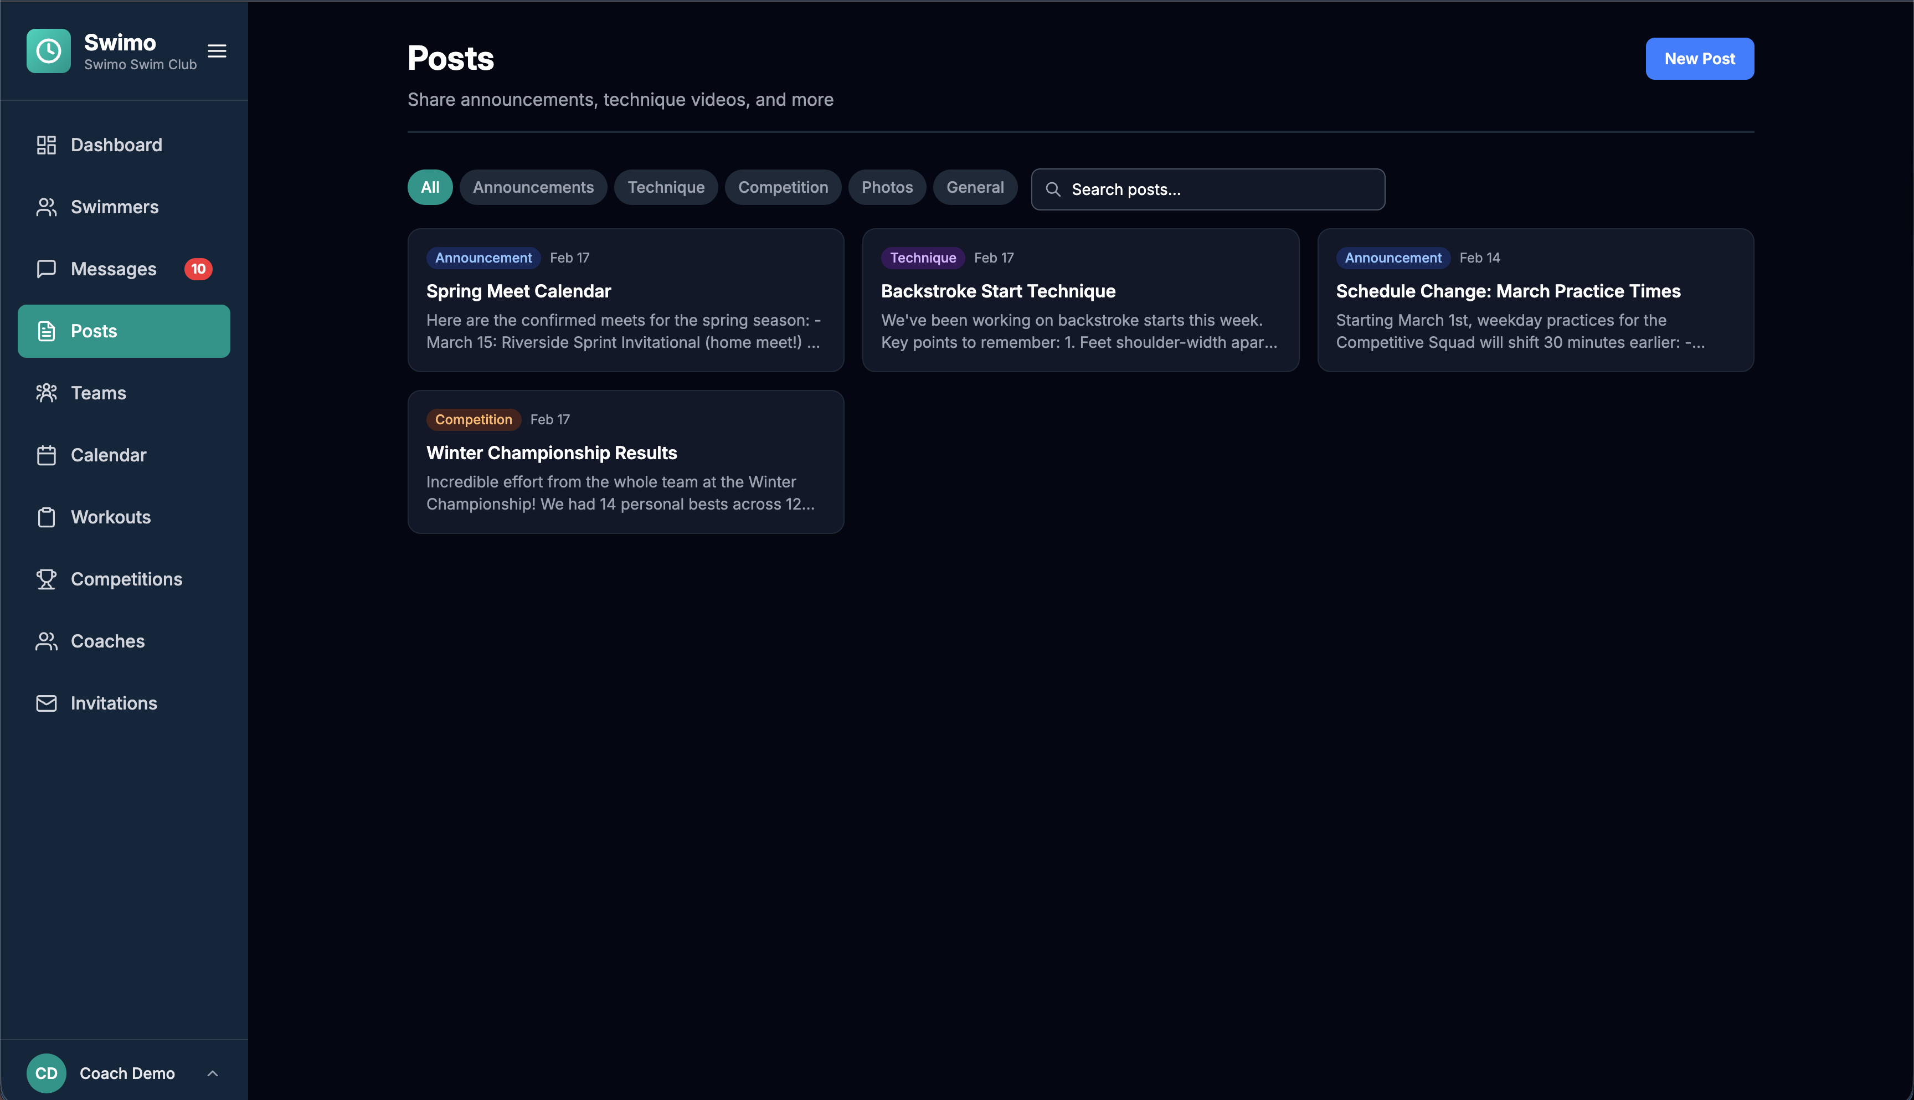Enable the Photos filter

tap(887, 187)
